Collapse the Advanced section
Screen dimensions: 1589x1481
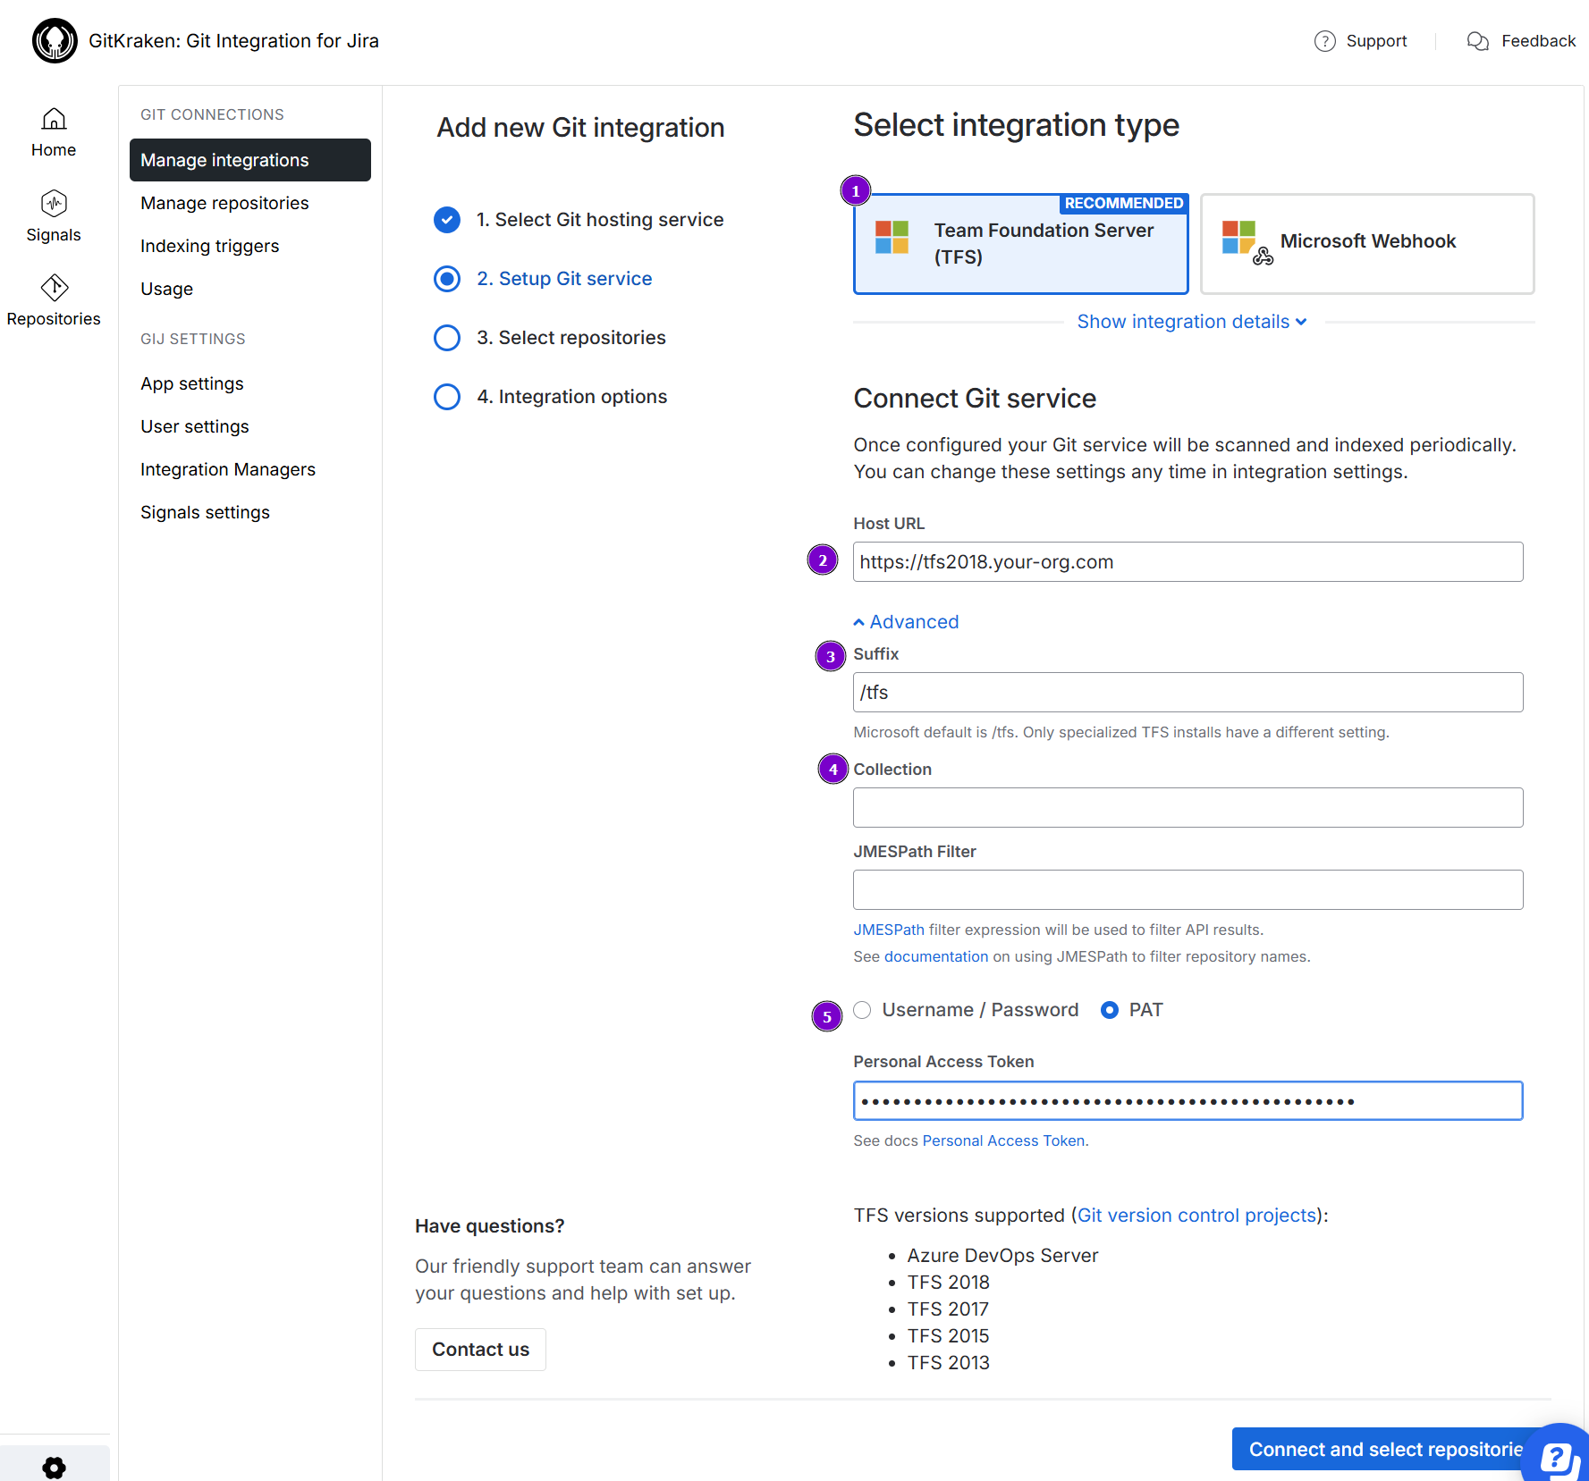[x=906, y=622]
